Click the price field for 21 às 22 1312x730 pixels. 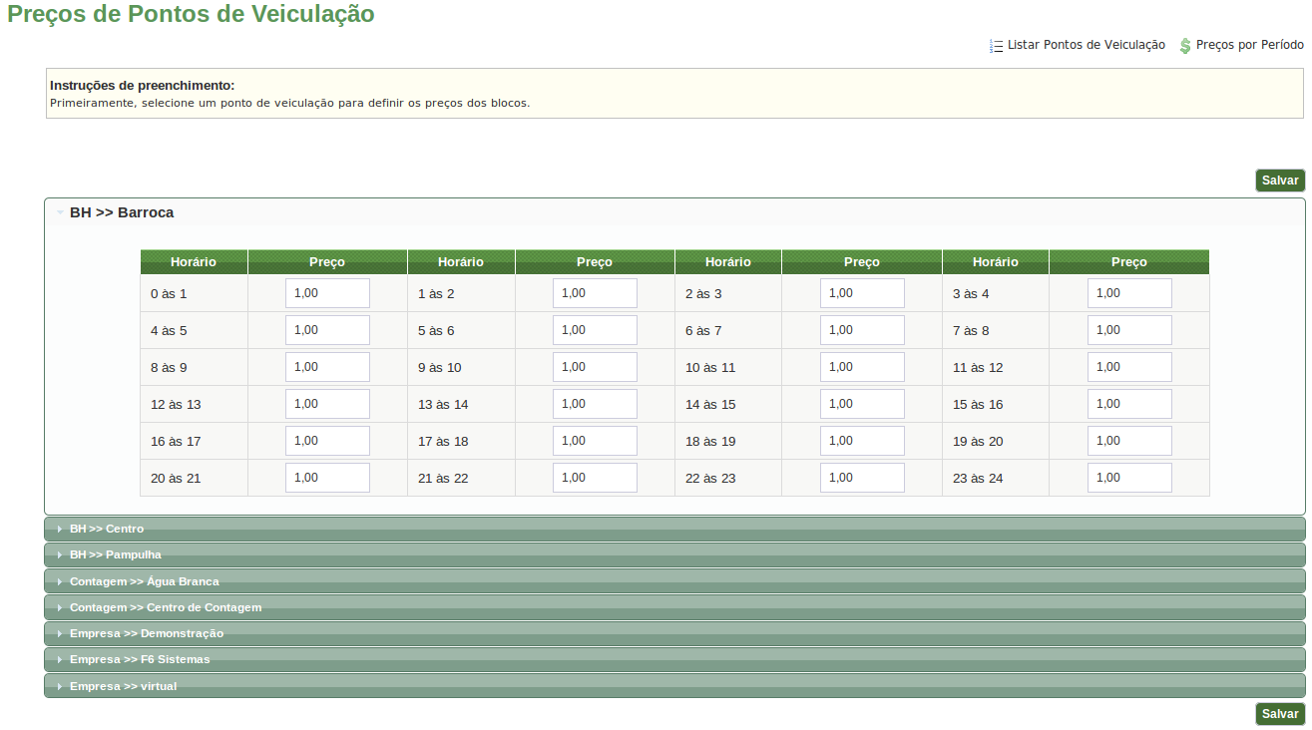pyautogui.click(x=595, y=478)
